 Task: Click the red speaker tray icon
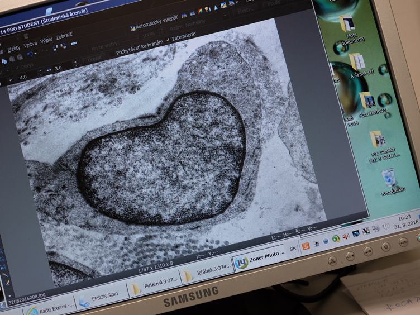(346, 236)
